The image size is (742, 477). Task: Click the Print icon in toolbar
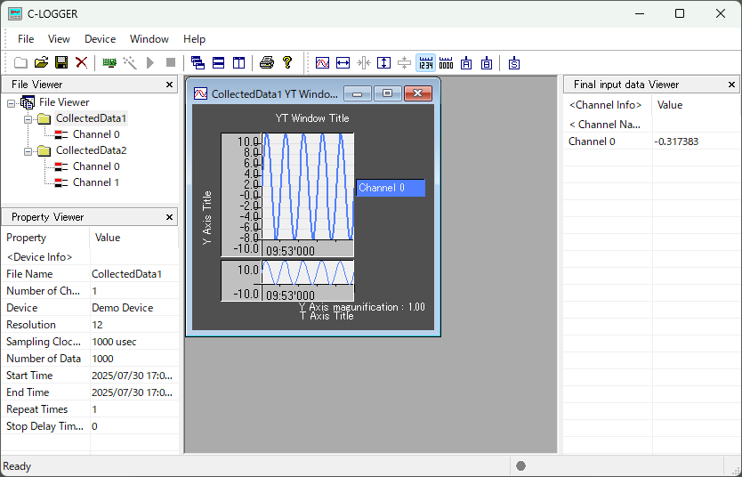pos(266,62)
